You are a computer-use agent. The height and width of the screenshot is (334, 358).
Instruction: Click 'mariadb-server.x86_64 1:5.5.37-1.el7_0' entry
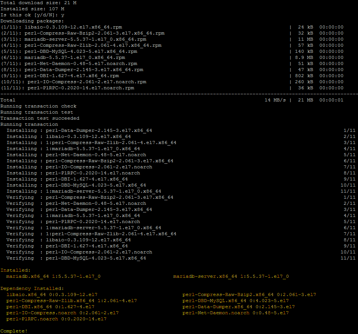pyautogui.click(x=231, y=276)
